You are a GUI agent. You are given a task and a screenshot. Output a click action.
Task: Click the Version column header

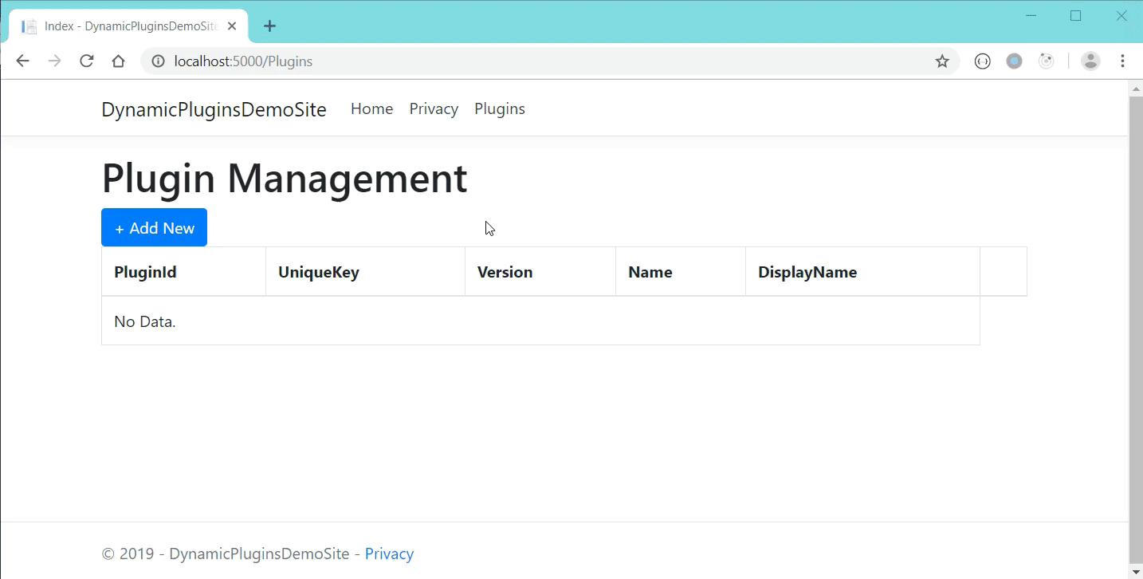(x=540, y=272)
